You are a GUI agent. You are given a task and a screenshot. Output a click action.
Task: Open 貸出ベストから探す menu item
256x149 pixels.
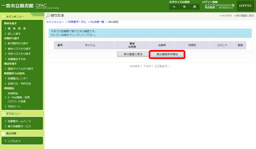19,49
